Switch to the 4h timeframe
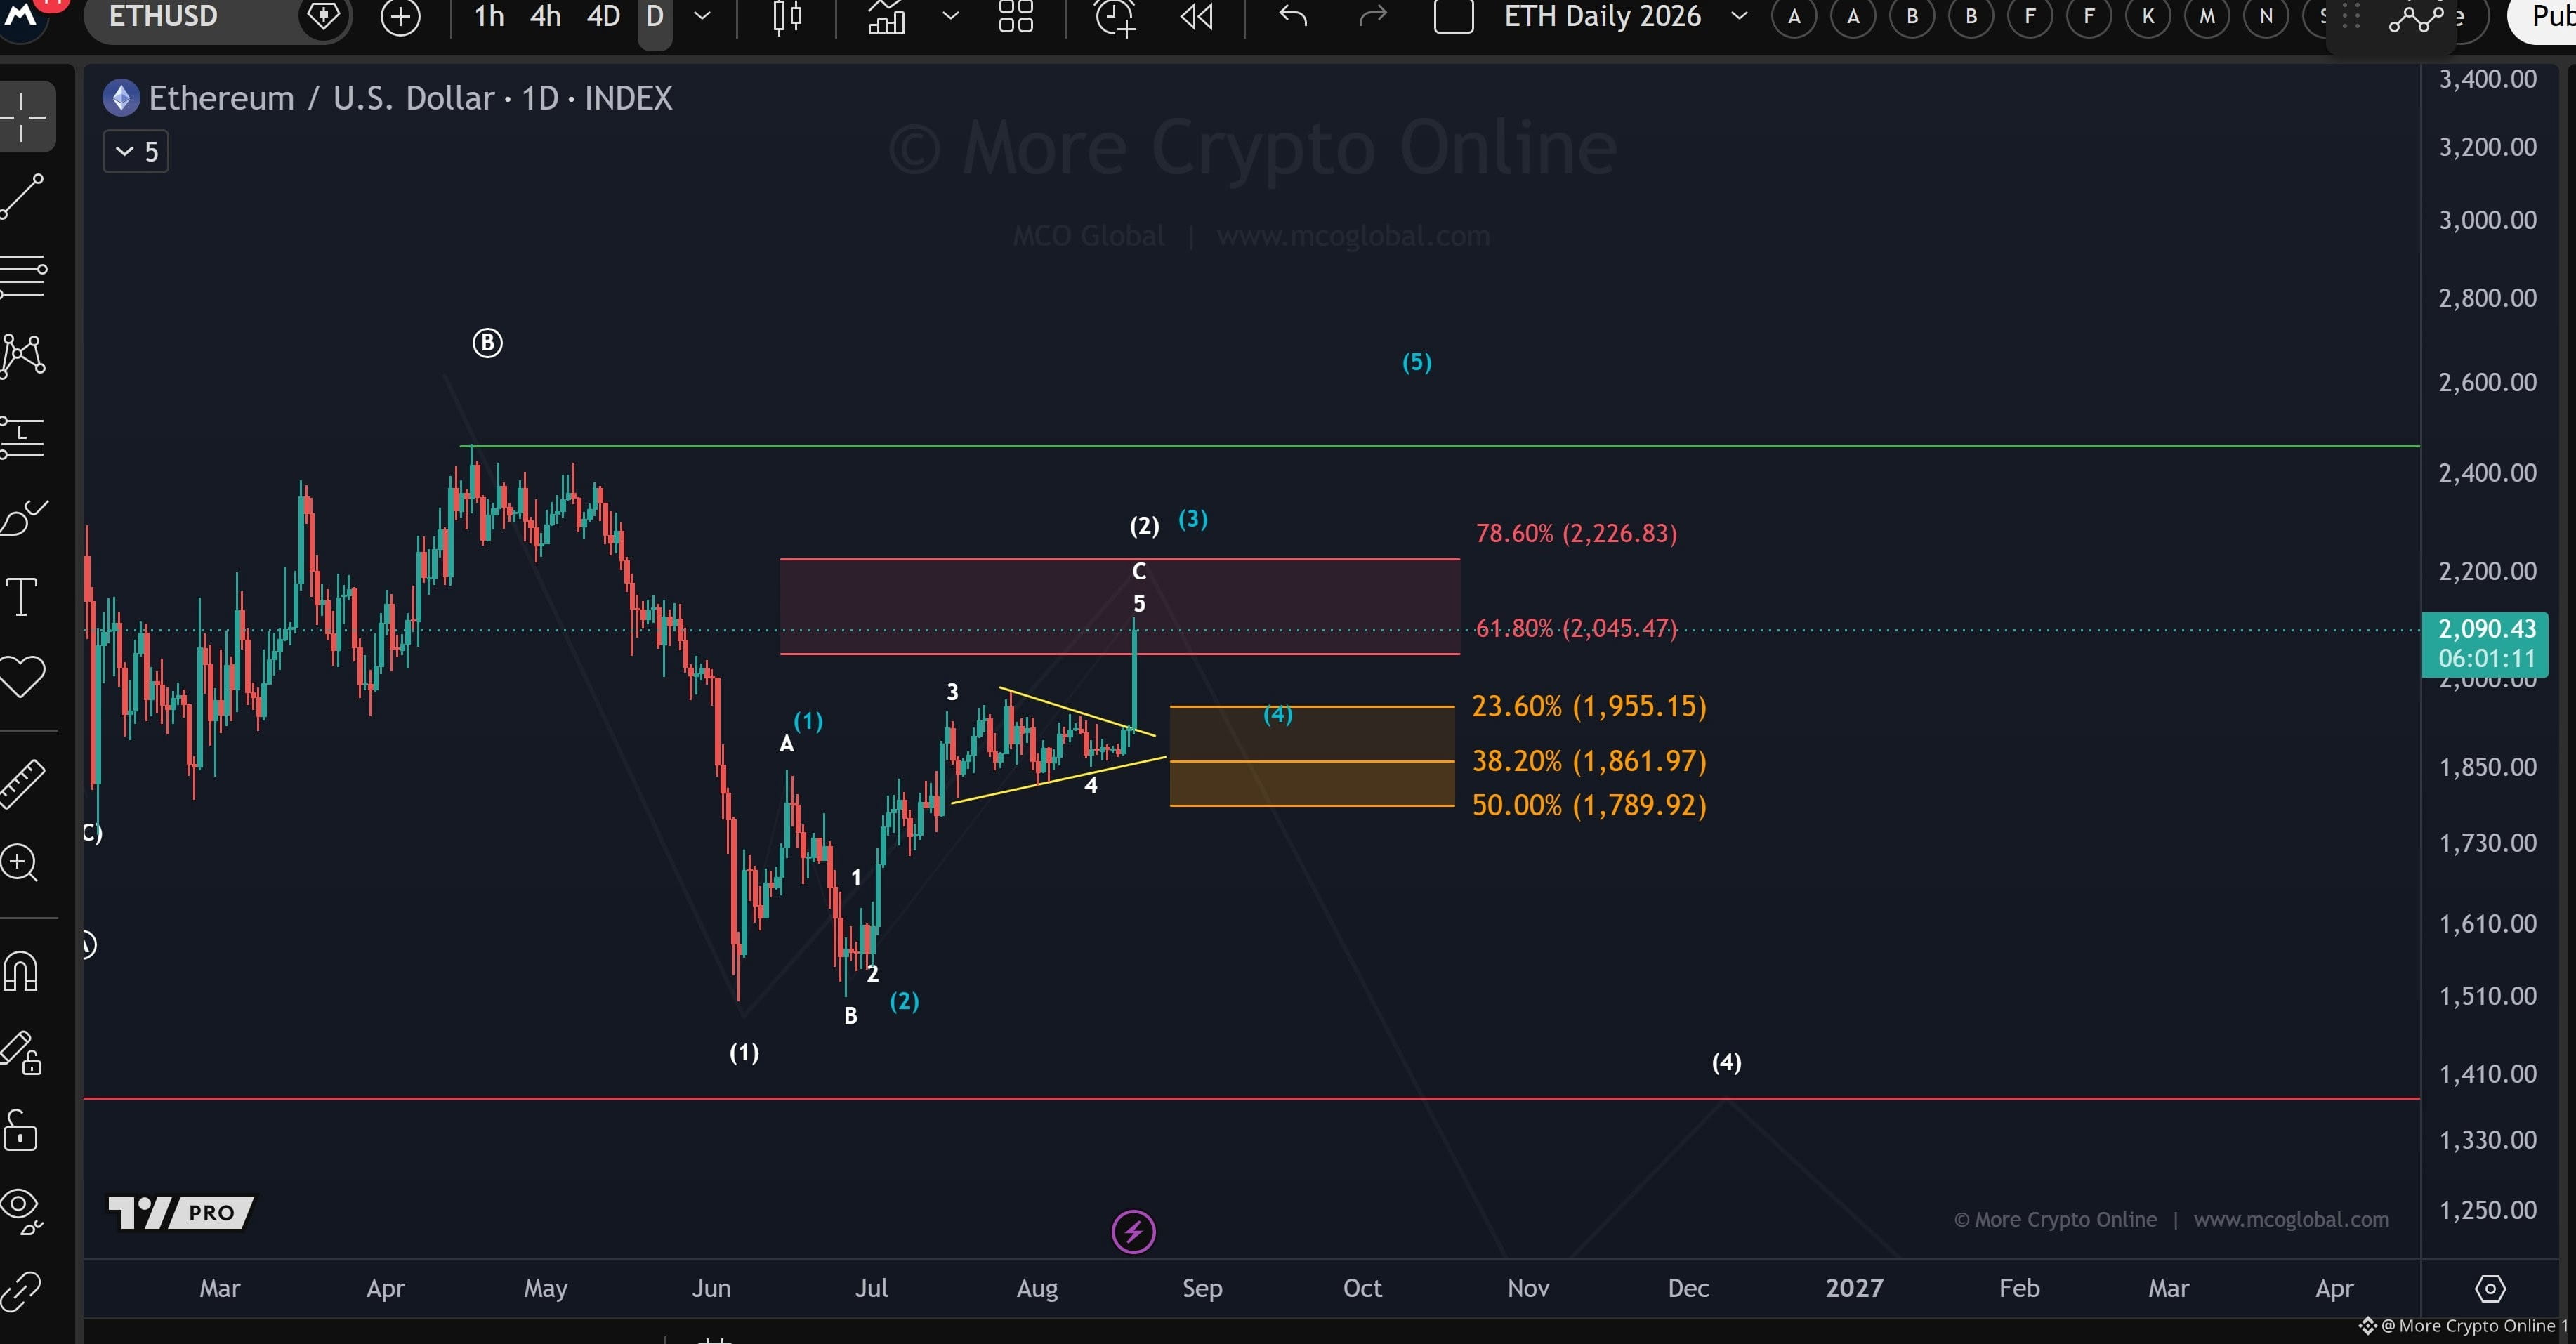The width and height of the screenshot is (2576, 1344). point(546,17)
